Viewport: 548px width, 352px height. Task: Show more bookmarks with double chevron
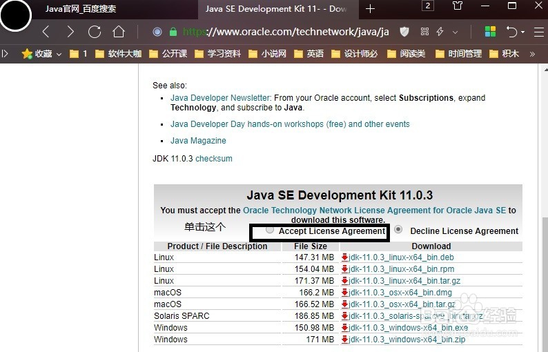click(532, 54)
